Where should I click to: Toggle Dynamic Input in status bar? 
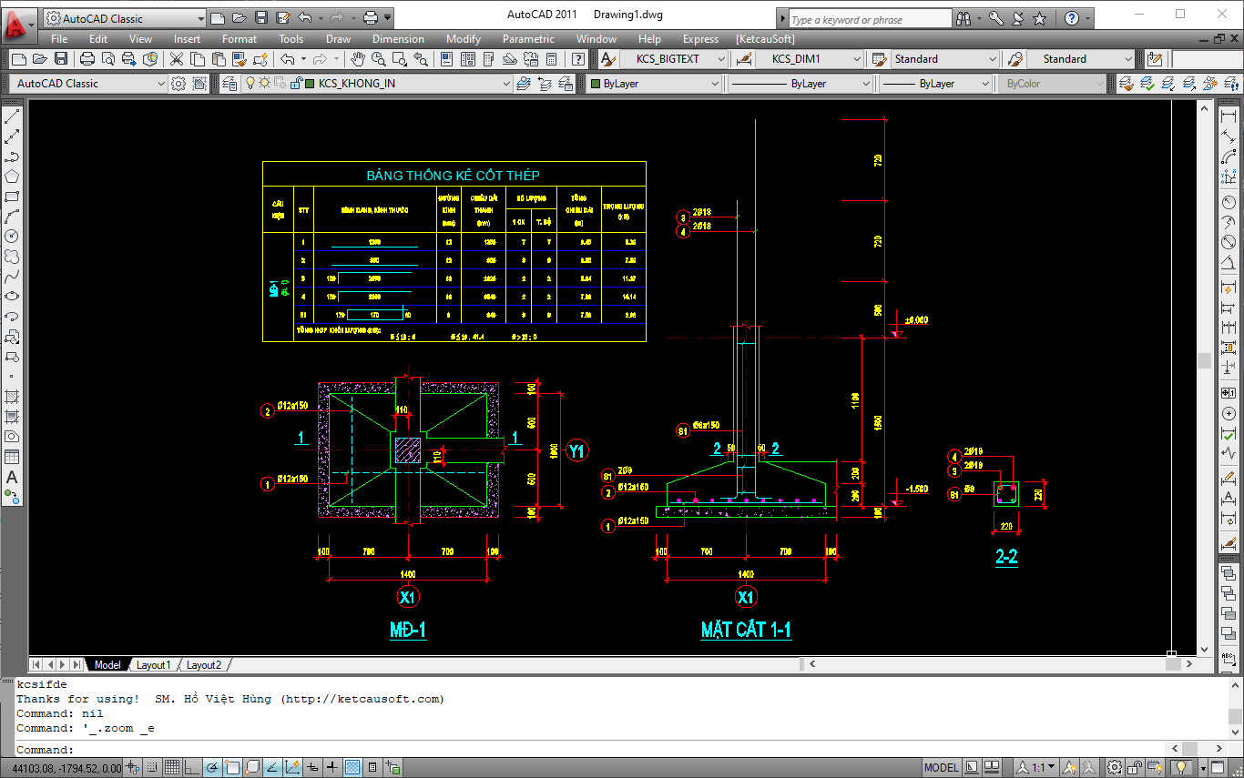tap(312, 768)
